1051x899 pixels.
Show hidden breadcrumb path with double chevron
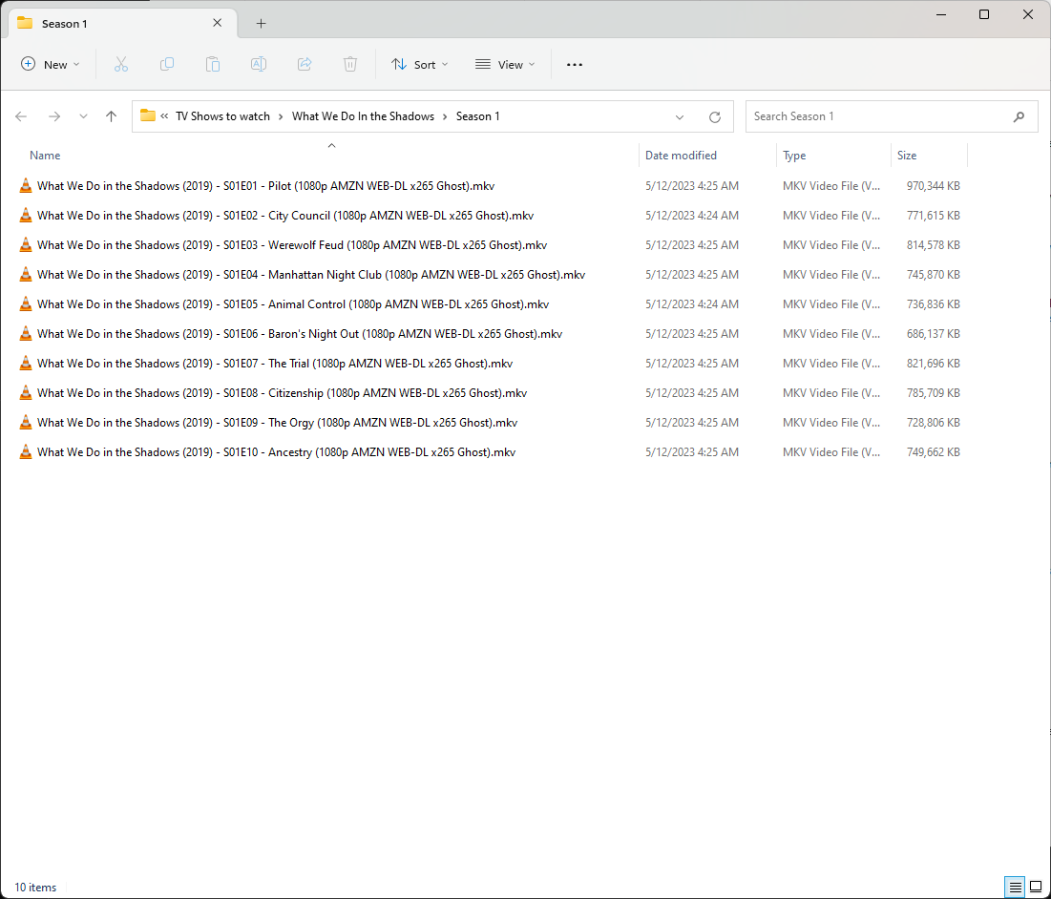(x=164, y=115)
